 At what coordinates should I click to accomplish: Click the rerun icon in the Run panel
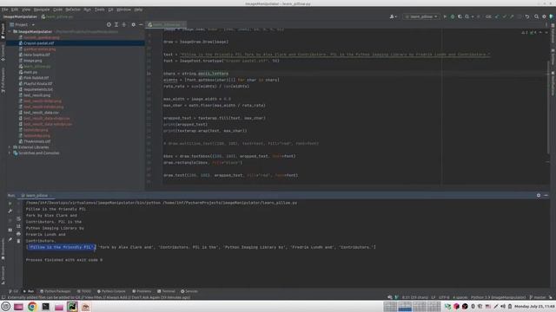(x=10, y=203)
